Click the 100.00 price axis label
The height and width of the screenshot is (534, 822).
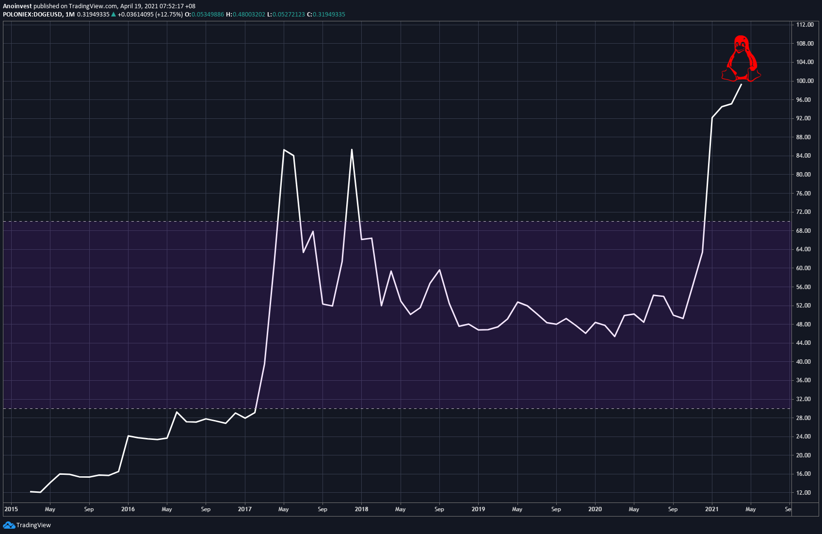tap(805, 81)
